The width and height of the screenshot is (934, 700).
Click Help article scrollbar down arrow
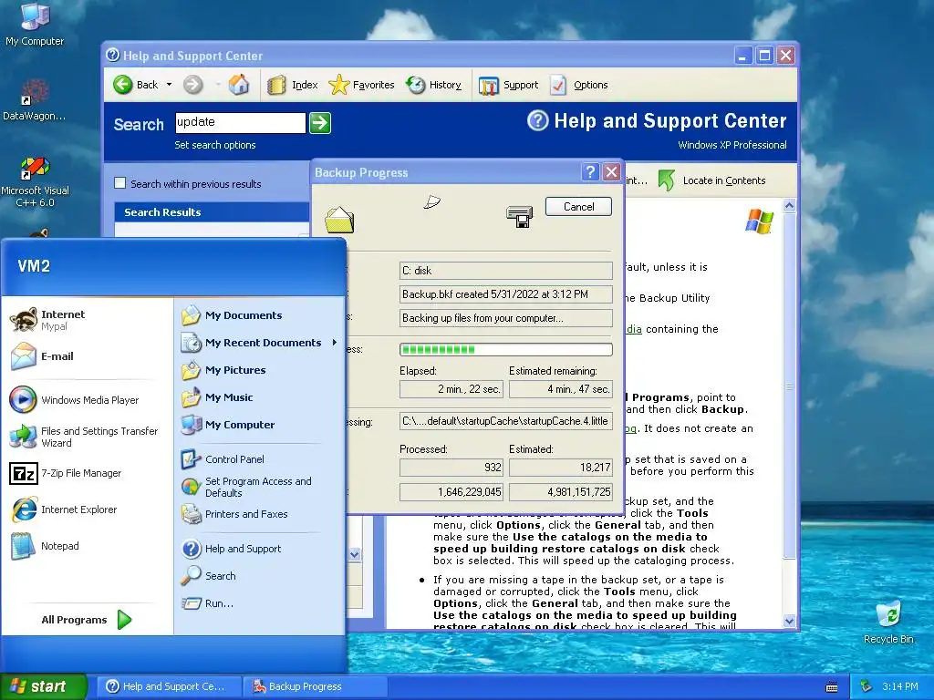789,621
